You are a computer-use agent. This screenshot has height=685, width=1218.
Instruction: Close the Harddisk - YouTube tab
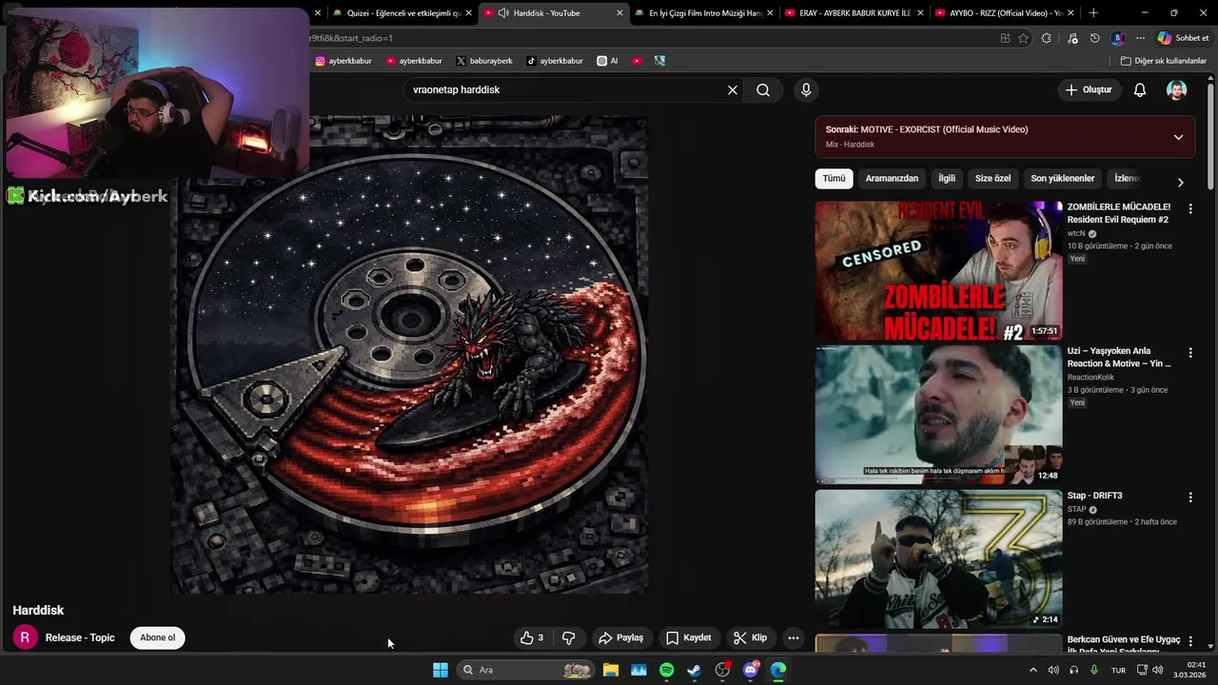[620, 13]
